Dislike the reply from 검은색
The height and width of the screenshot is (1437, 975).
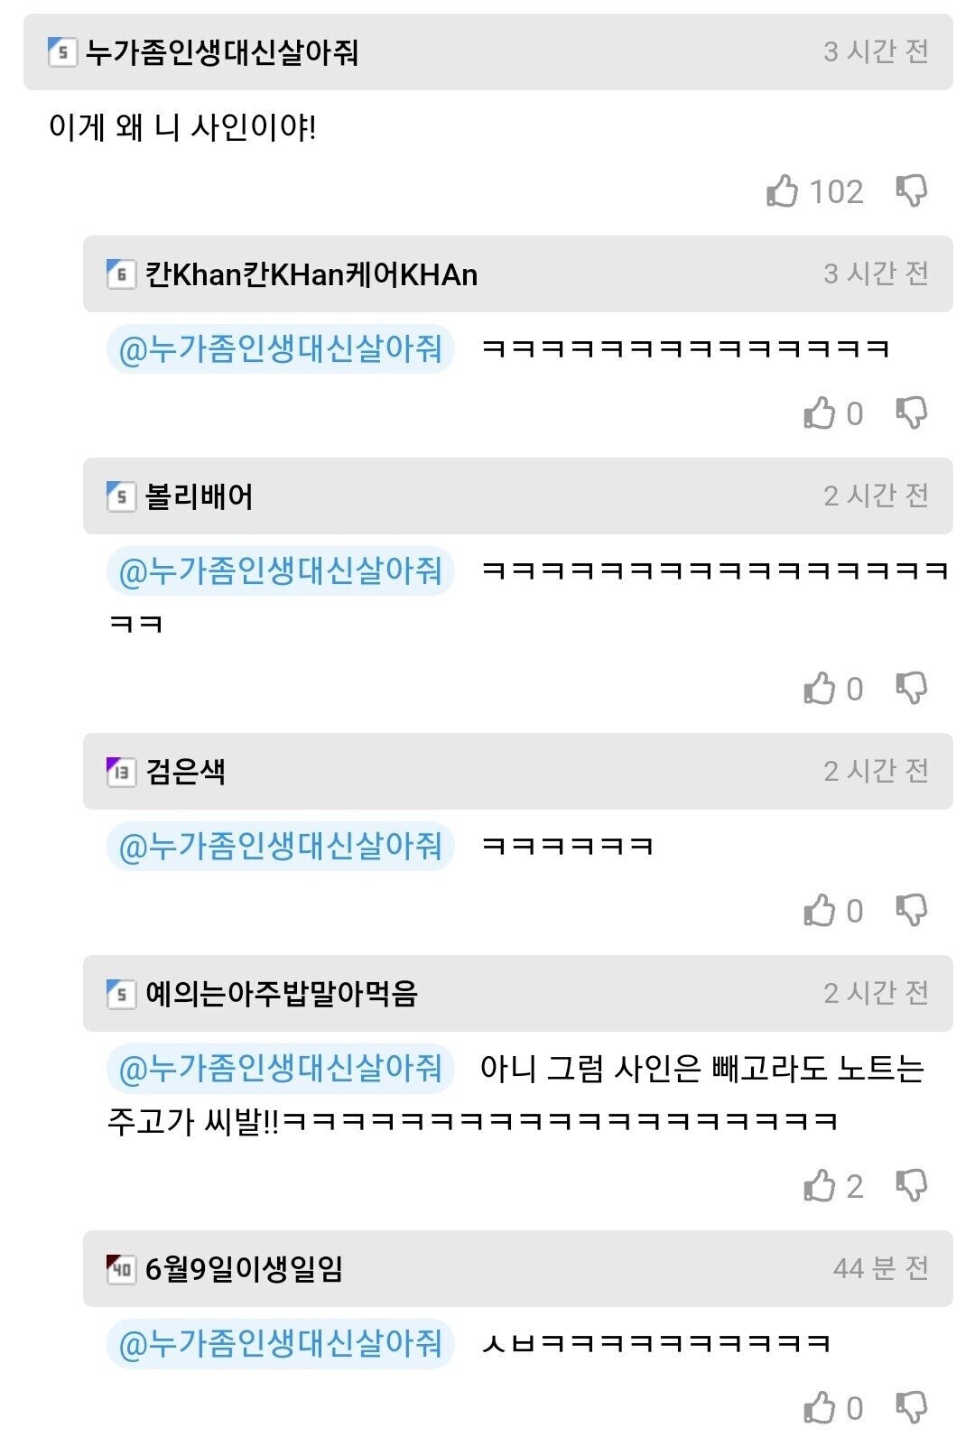click(x=912, y=910)
